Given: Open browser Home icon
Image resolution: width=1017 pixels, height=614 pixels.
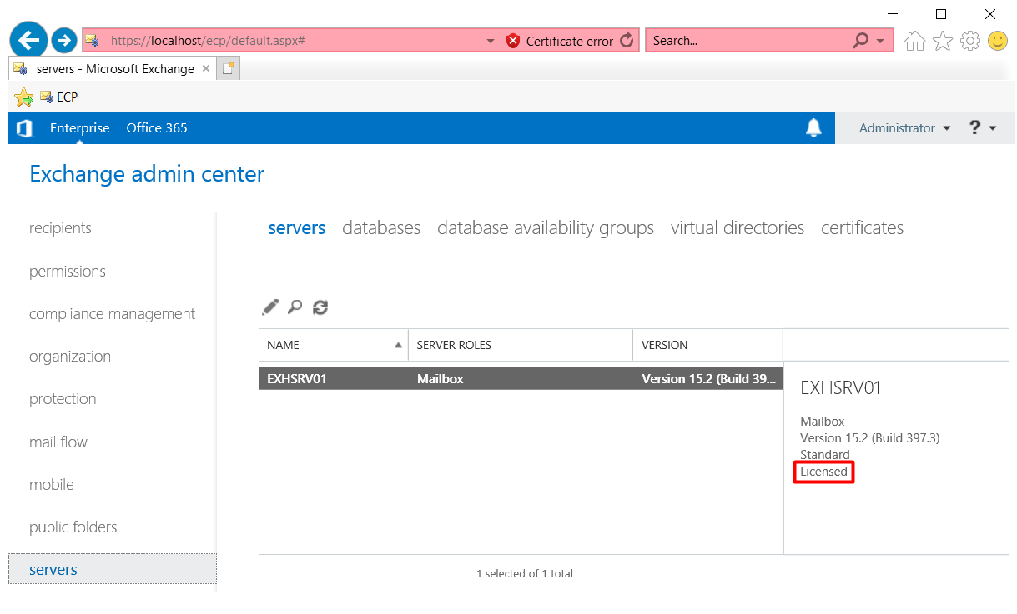Looking at the screenshot, I should (x=915, y=40).
